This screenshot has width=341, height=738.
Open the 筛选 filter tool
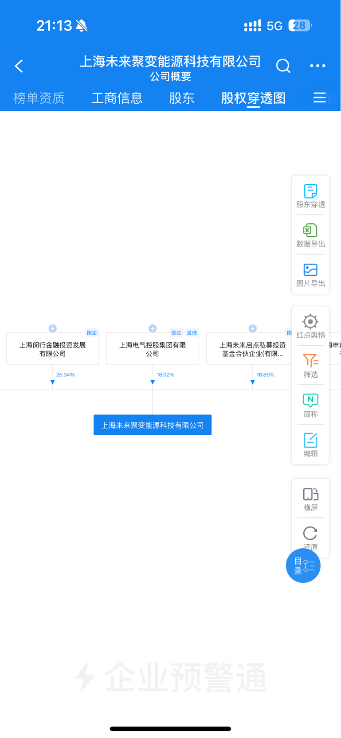coord(310,366)
